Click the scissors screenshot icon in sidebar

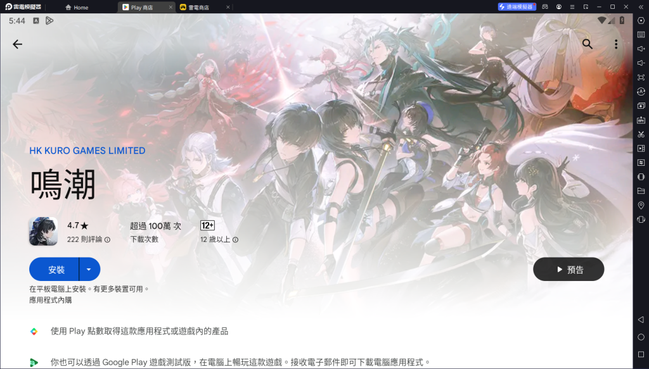(641, 134)
